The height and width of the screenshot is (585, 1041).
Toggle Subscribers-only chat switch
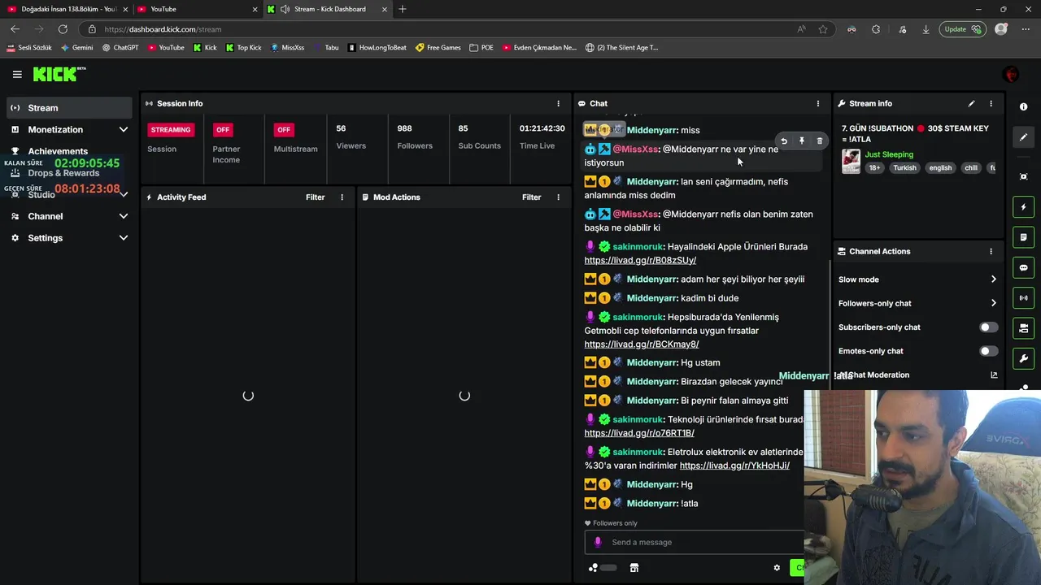(x=988, y=327)
